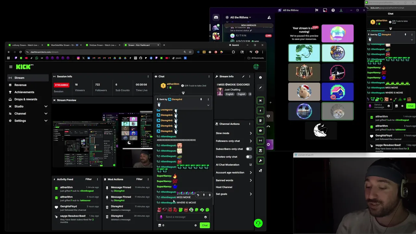Click the broadcast signal icon in tool strip

tap(260, 140)
